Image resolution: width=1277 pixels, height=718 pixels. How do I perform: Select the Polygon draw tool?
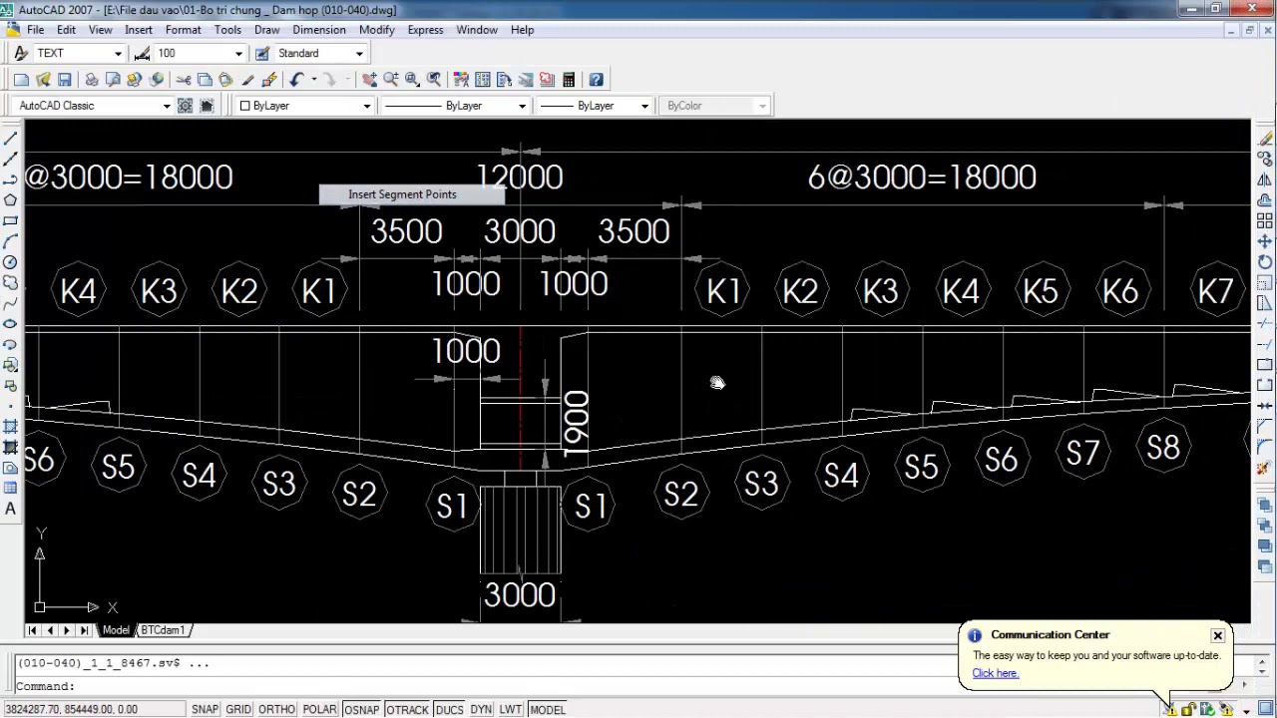click(10, 199)
